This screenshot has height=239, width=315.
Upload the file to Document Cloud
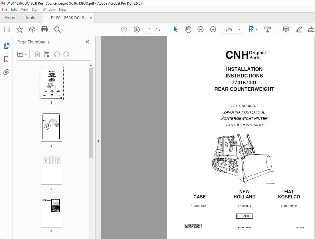[32, 30]
